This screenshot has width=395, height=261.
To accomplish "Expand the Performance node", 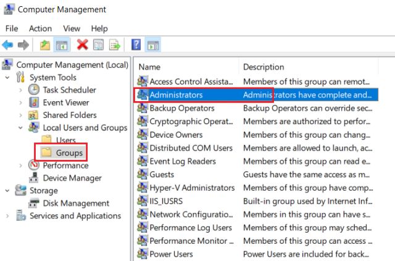I will (x=20, y=165).
